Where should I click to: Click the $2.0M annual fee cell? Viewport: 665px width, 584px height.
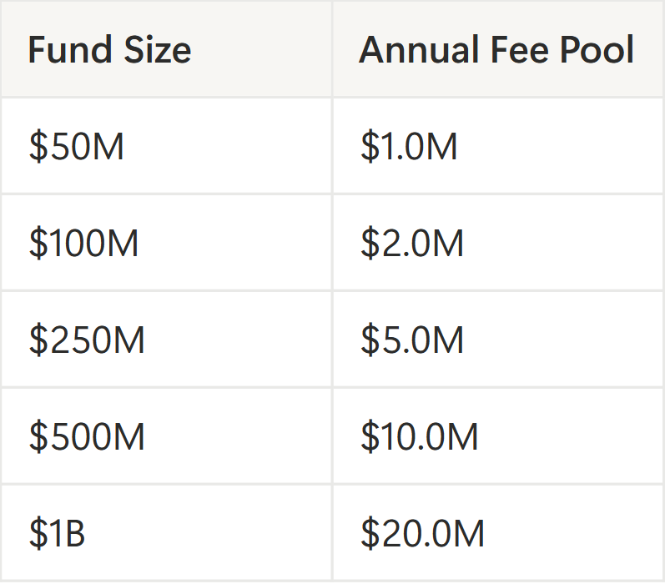411,244
